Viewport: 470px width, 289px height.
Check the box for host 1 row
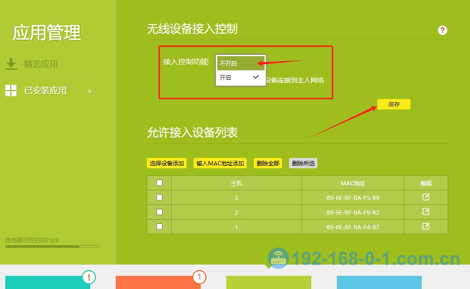(x=160, y=226)
